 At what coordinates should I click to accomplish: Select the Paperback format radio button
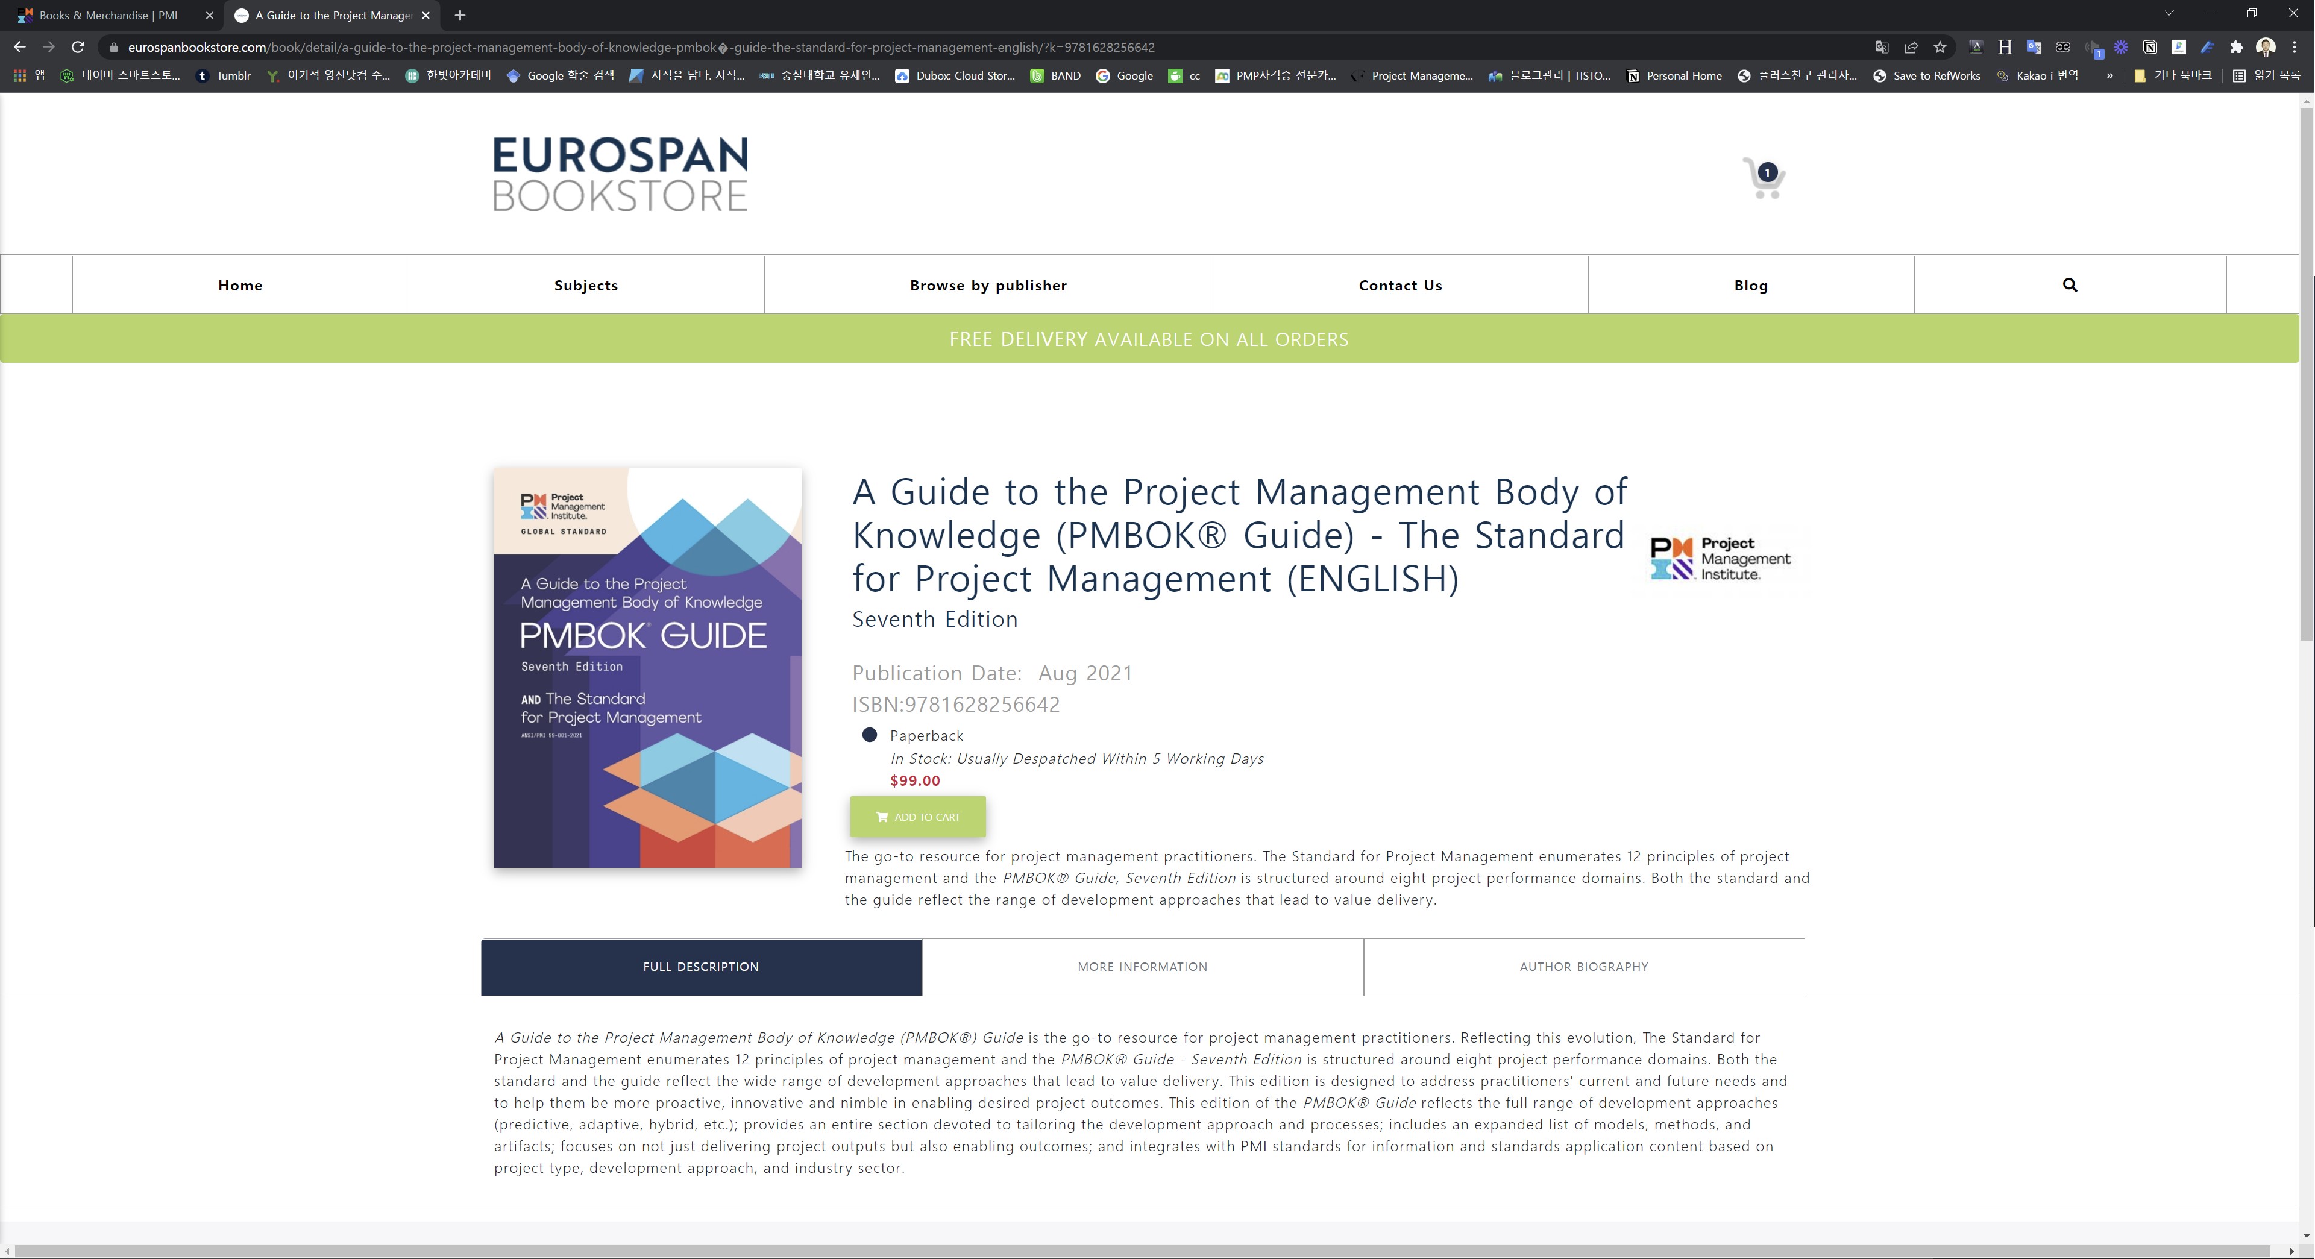coord(869,735)
